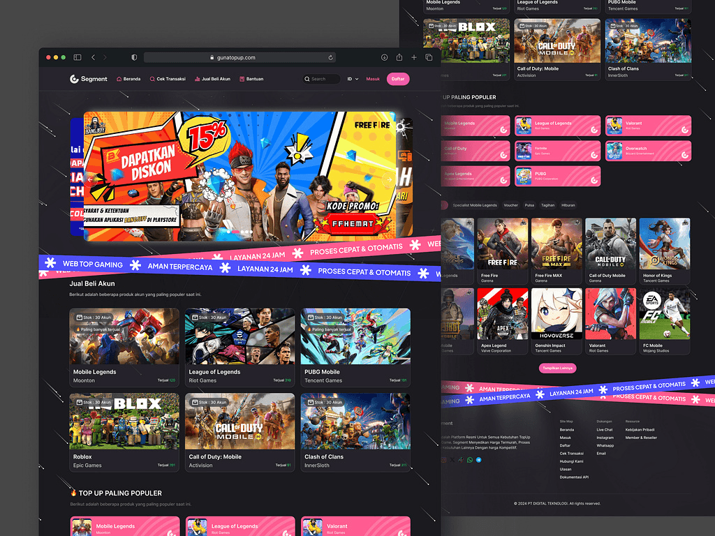Select Valorant pink top-up tile, front window

355,526
